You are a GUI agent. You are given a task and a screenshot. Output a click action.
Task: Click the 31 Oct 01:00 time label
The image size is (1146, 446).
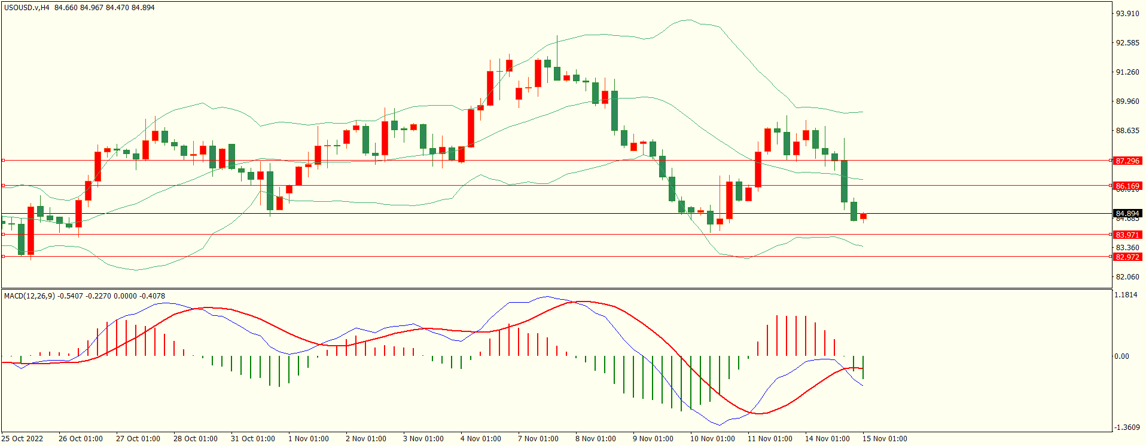tap(253, 438)
